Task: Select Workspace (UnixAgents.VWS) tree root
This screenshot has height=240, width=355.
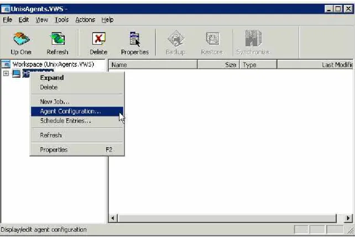Action: 53,65
